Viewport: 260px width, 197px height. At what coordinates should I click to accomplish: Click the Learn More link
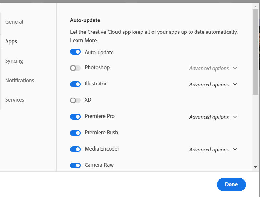83,40
